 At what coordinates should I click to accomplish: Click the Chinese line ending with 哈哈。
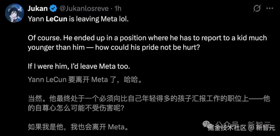click(85, 80)
